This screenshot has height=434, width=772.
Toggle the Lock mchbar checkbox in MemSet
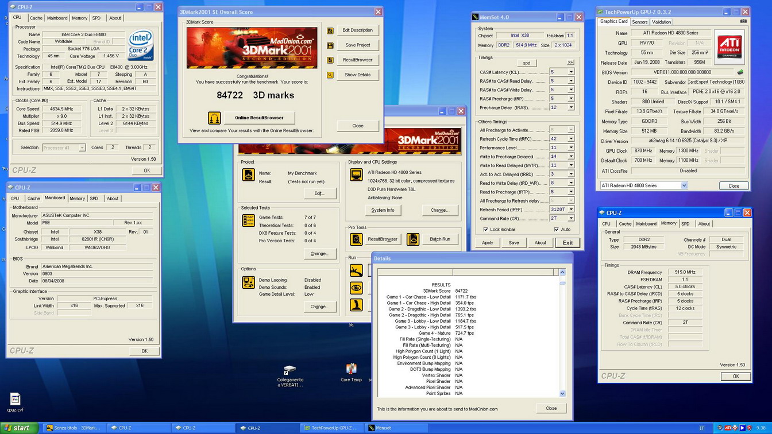pos(486,230)
